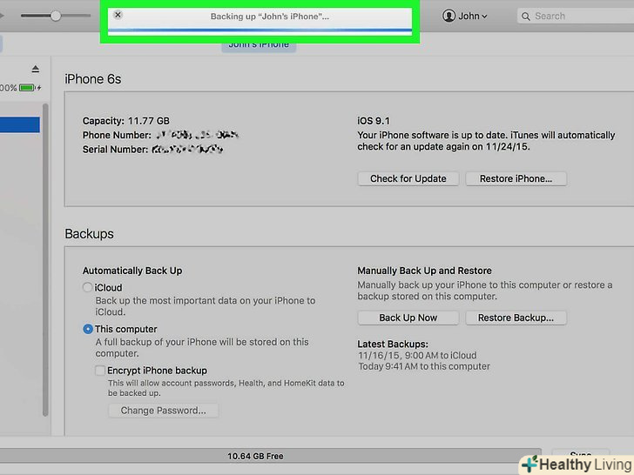Click the volume slider knob
The image size is (634, 475).
pyautogui.click(x=56, y=16)
